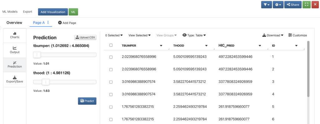Click the THOOD column header
Image resolution: width=320 pixels, height=124 pixels.
(178, 45)
